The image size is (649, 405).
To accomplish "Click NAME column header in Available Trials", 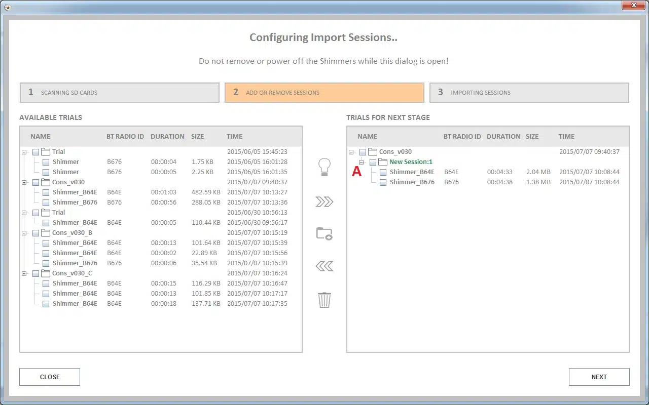I will click(x=41, y=137).
